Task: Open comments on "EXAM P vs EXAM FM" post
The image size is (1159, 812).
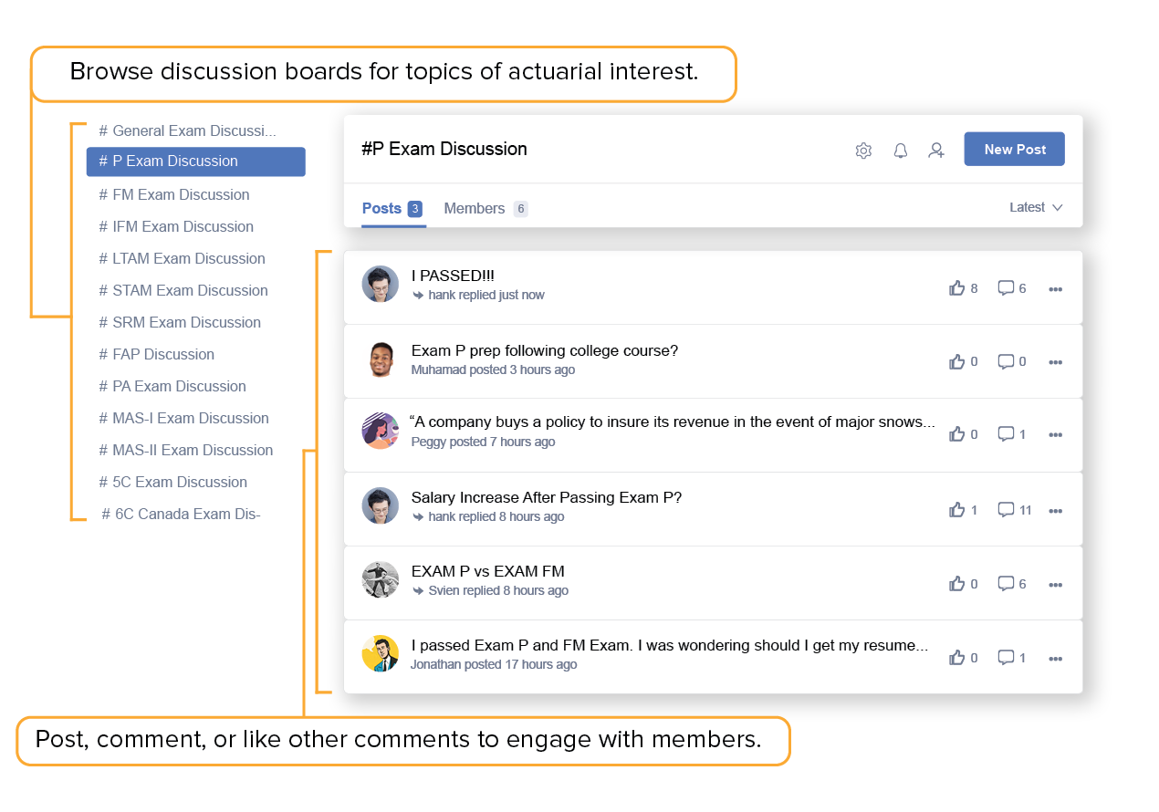Action: pos(1006,584)
